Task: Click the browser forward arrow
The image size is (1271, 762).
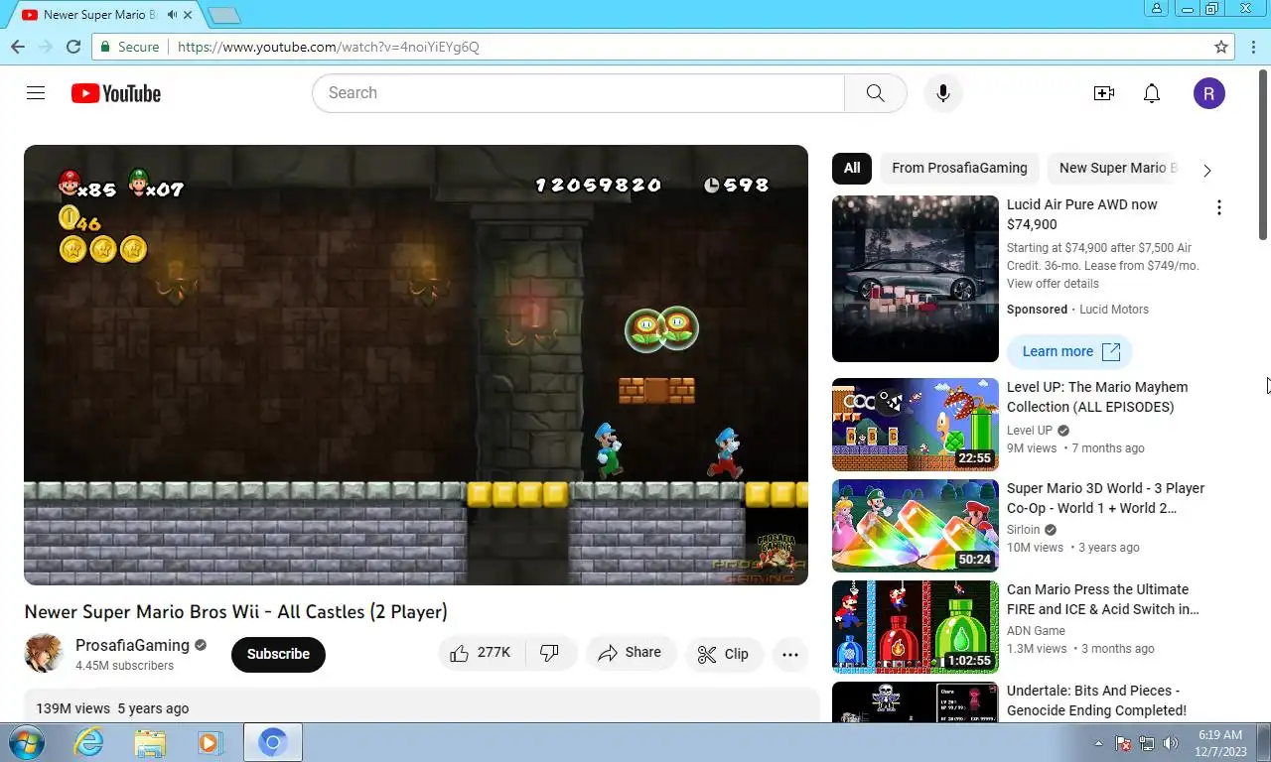Action: click(x=46, y=47)
